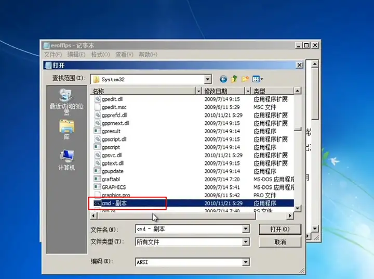This screenshot has height=279, width=374.
Task: Open the view menu icon
Action: tap(258, 79)
